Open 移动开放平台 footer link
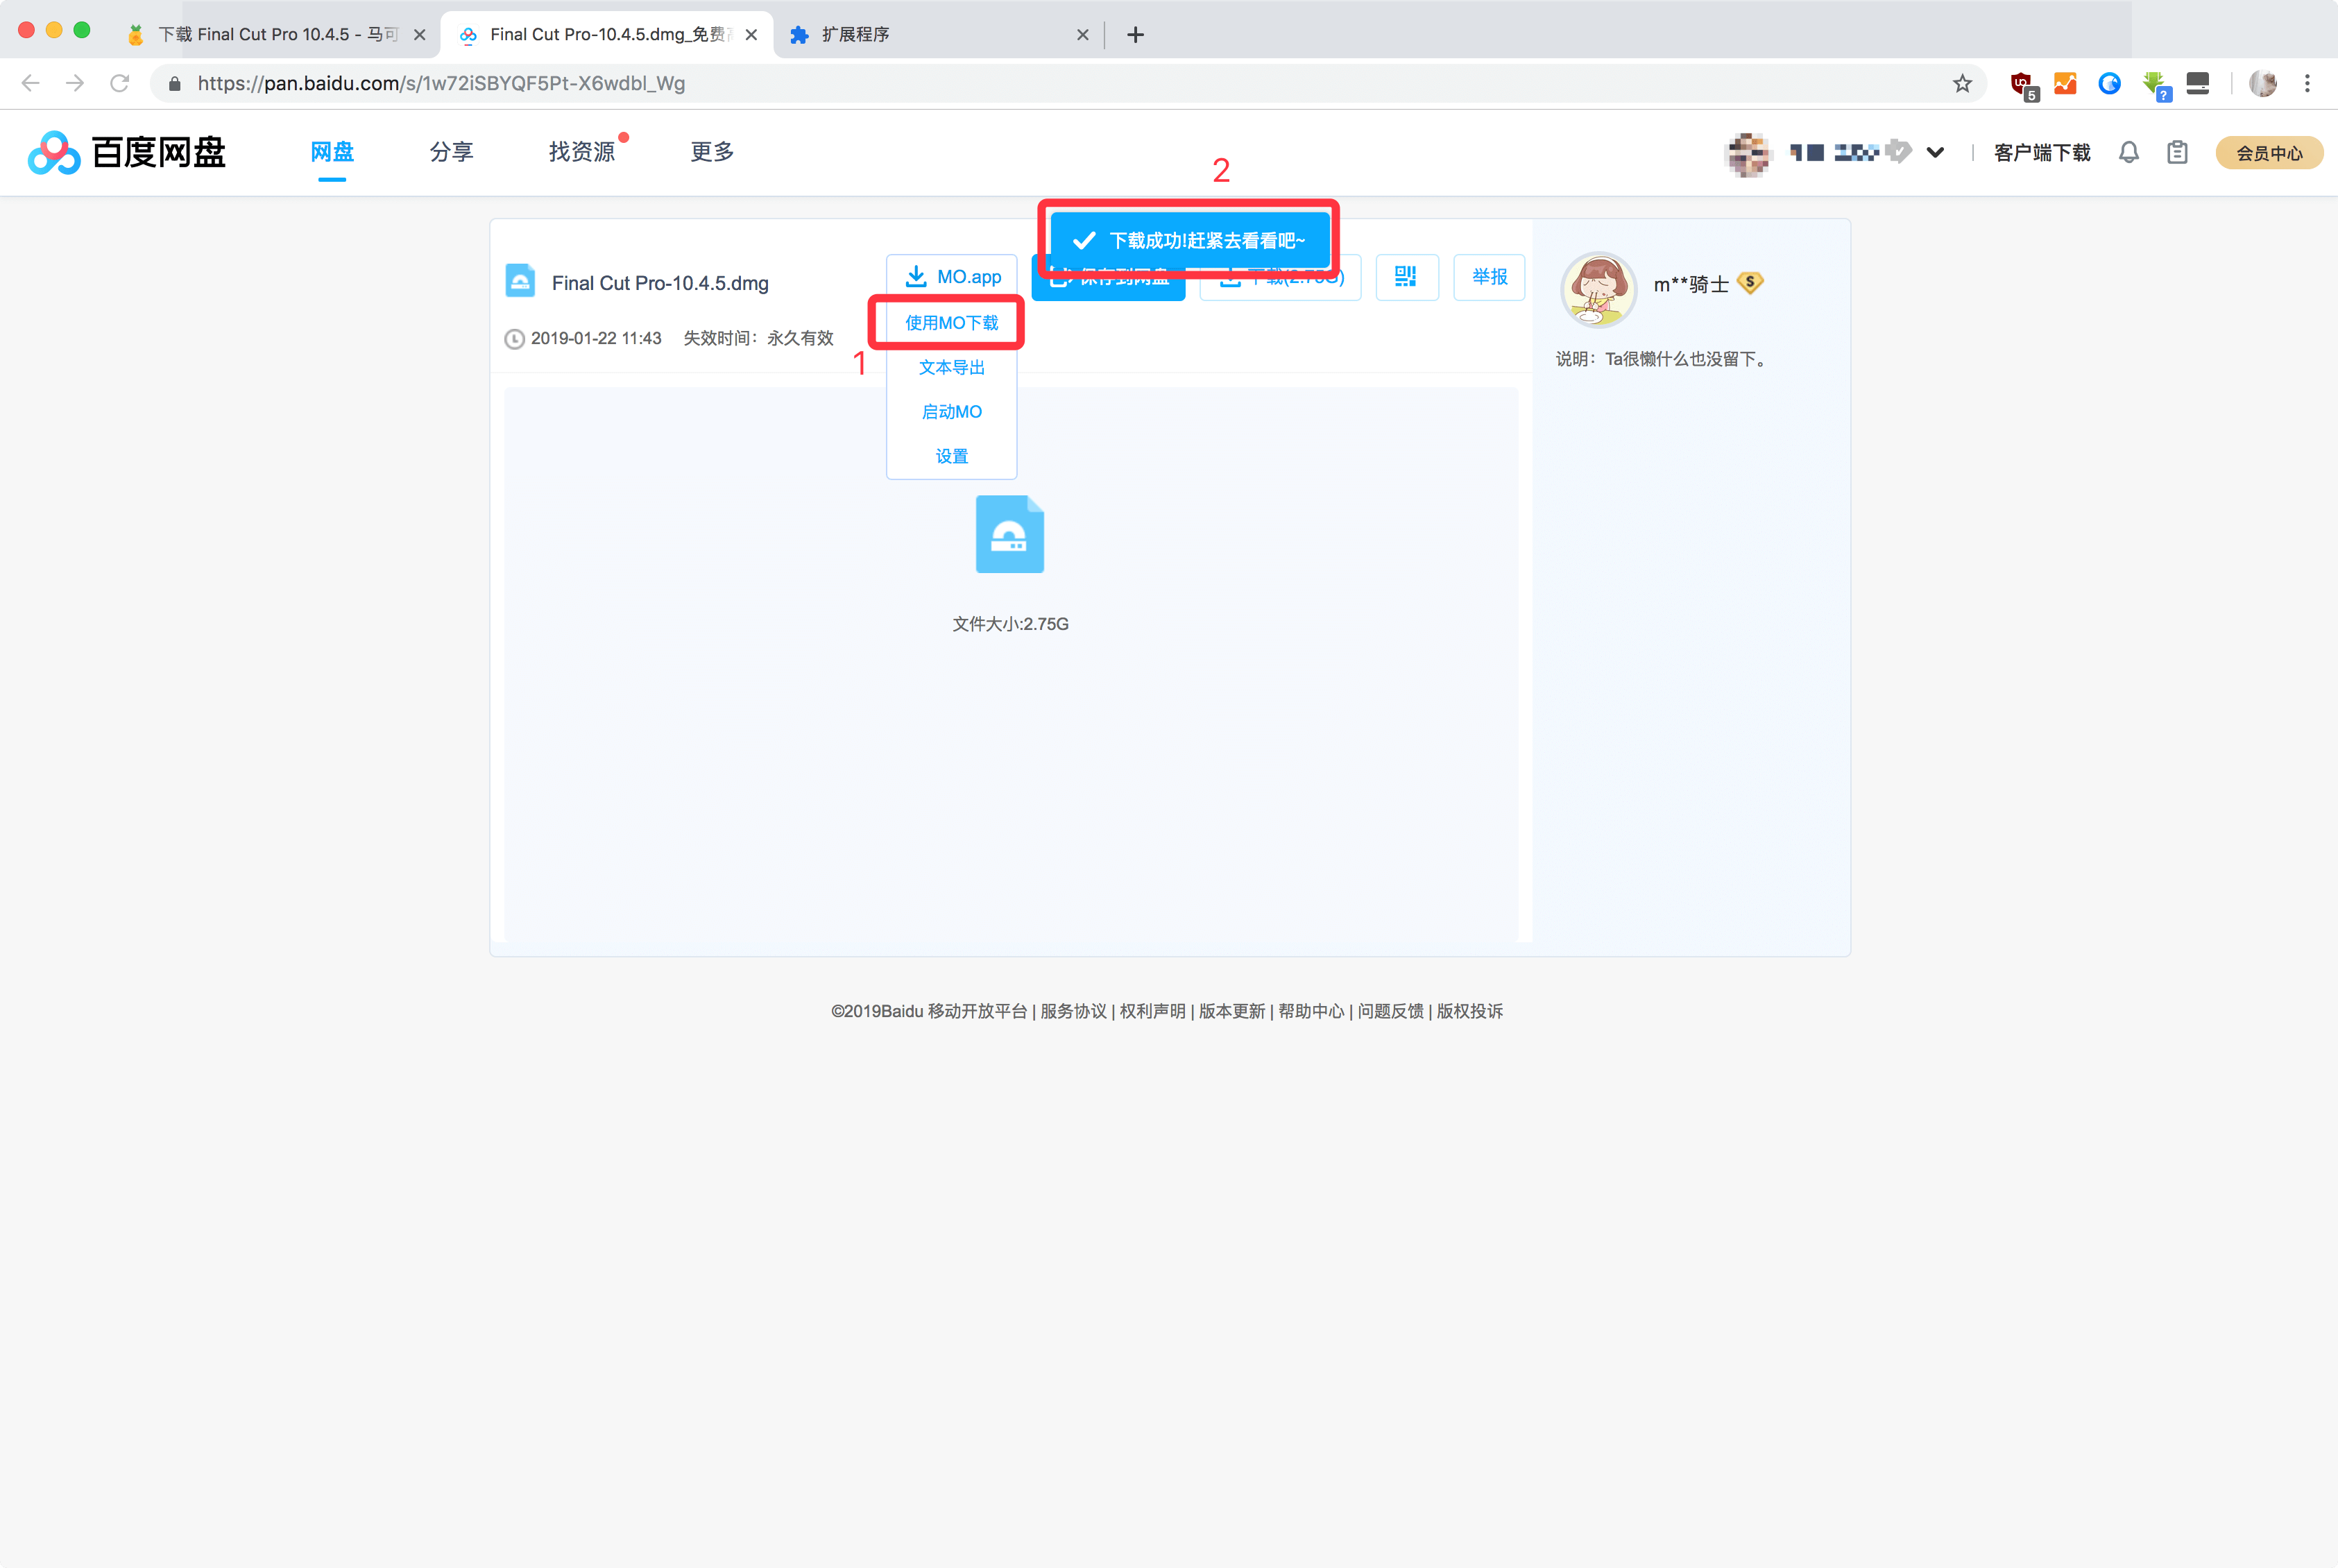The width and height of the screenshot is (2338, 1568). click(977, 1011)
